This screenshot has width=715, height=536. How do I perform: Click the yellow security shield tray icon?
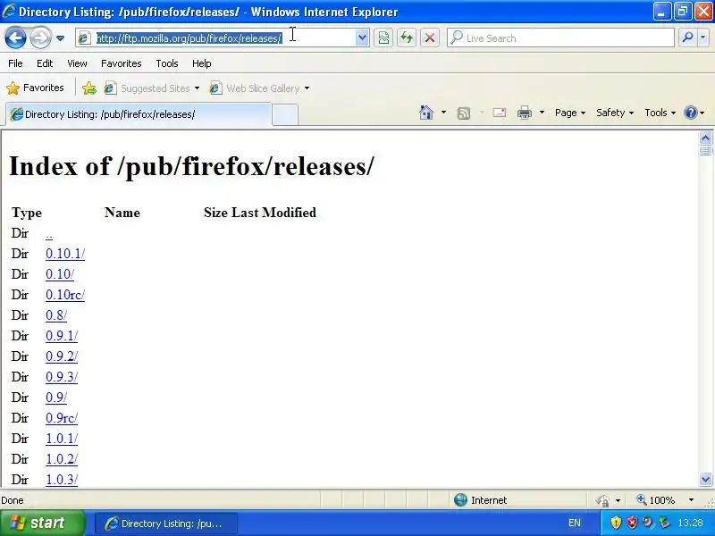pos(616,523)
